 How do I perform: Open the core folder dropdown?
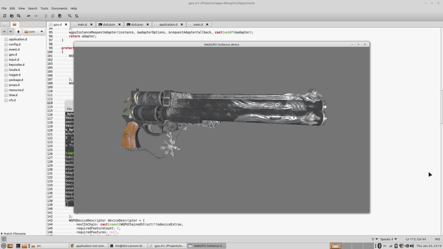(34, 32)
